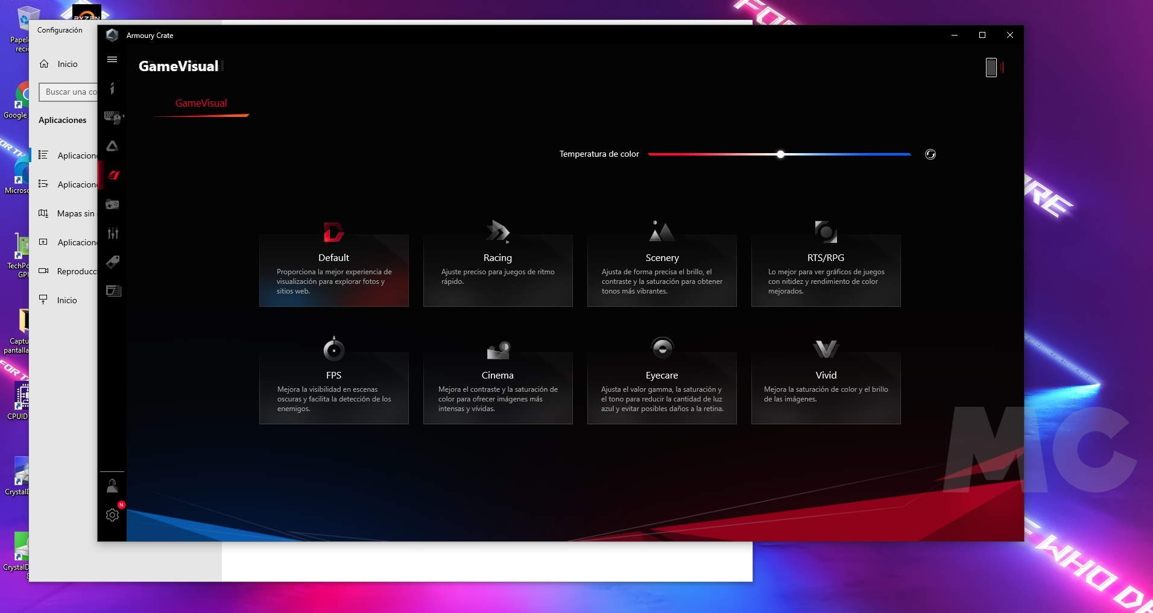Go to Inicio in Configuración window
The image size is (1153, 613).
(67, 64)
